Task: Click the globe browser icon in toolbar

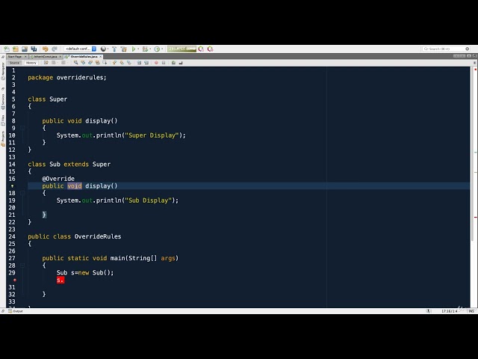Action: coord(103,49)
